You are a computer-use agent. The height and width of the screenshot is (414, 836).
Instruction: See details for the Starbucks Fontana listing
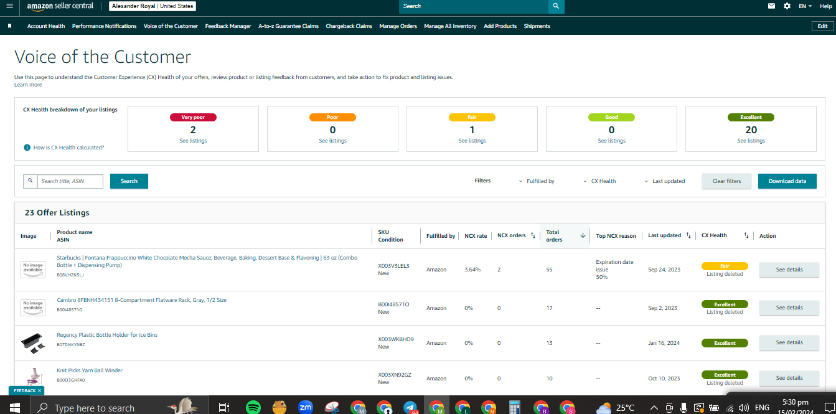pyautogui.click(x=789, y=270)
